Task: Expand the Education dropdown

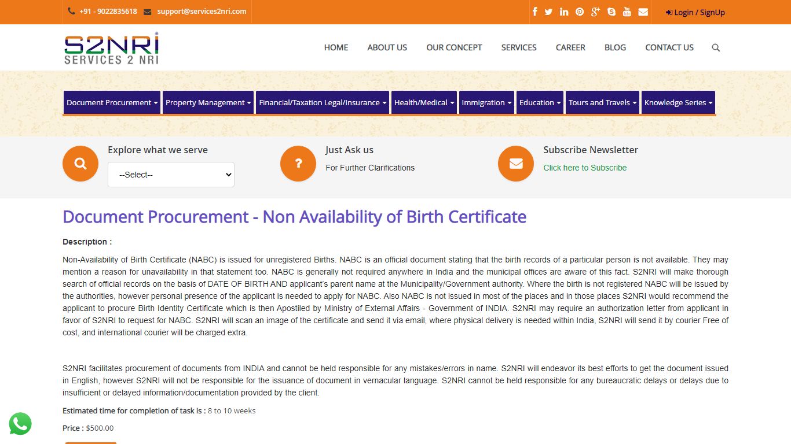Action: click(540, 102)
